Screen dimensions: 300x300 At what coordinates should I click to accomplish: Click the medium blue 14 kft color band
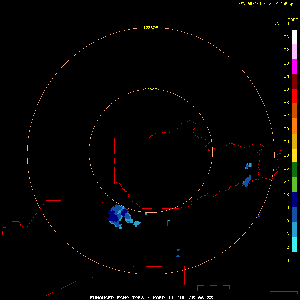294,214
